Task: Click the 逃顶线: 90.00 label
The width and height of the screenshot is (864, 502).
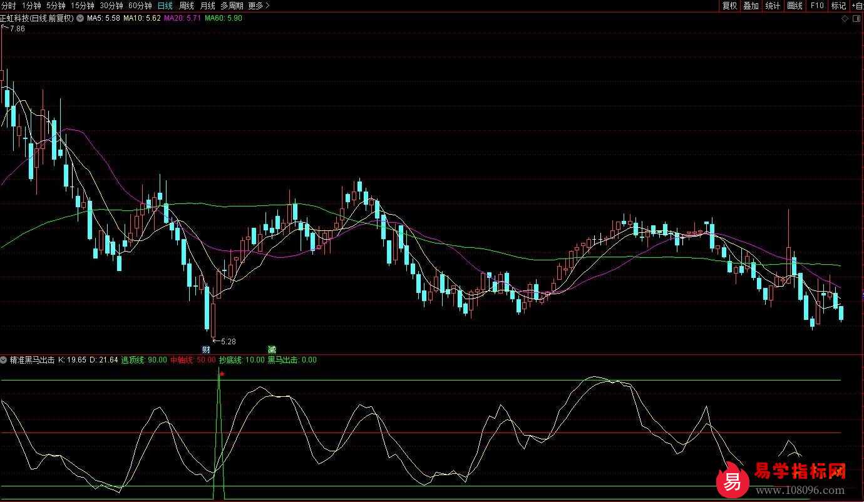Action: 144,360
